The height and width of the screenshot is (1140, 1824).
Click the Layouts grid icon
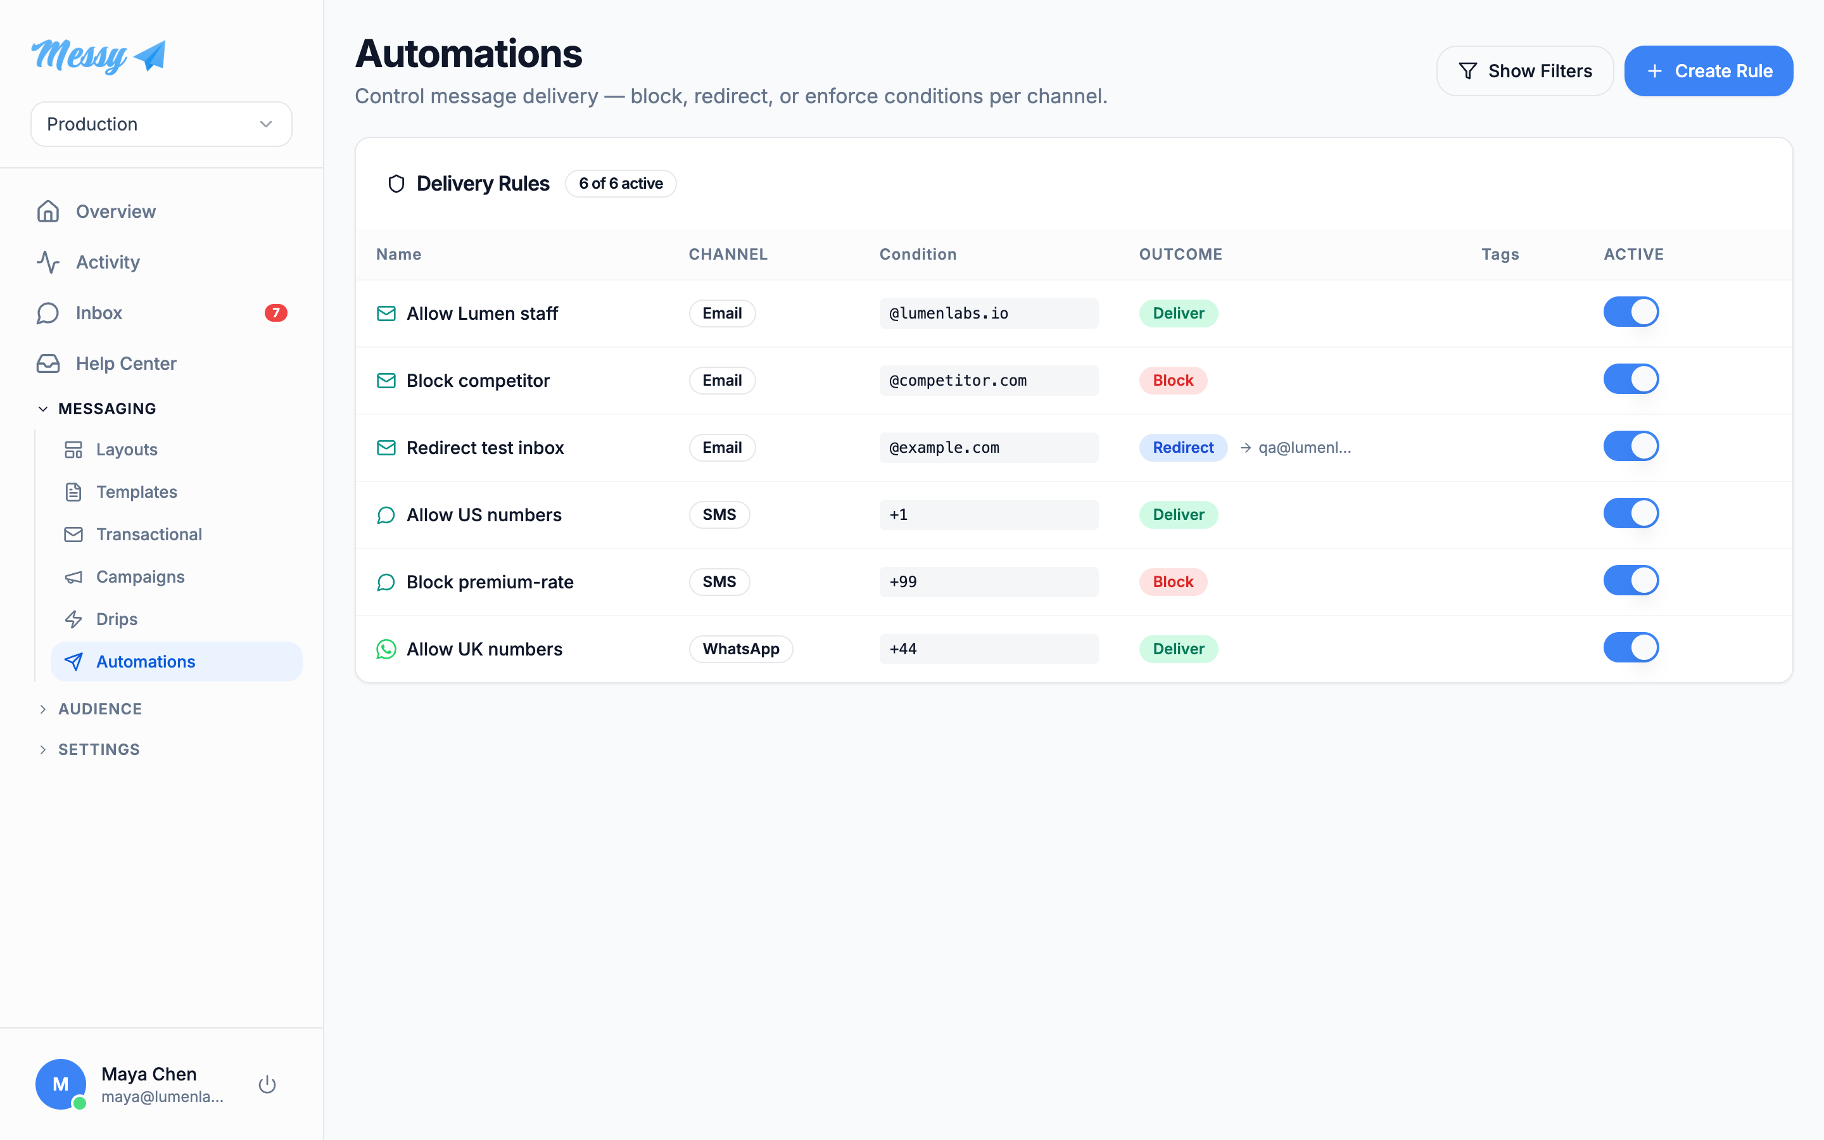pos(73,450)
